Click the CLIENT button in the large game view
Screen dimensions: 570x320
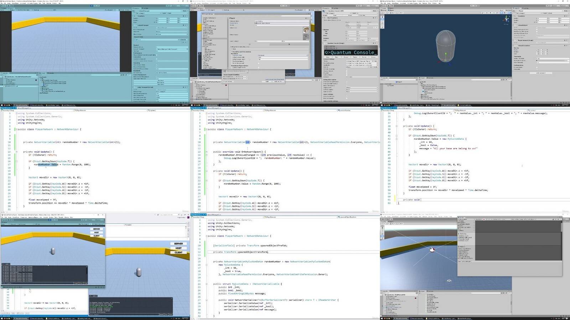coord(178,252)
